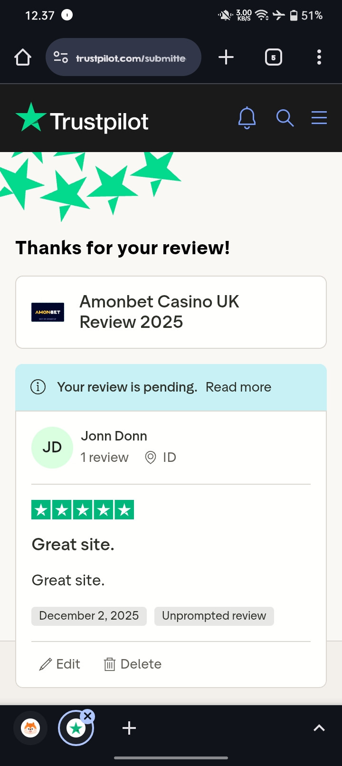Open site settings icon in address bar
Image resolution: width=342 pixels, height=766 pixels.
61,57
